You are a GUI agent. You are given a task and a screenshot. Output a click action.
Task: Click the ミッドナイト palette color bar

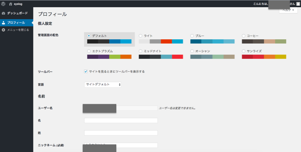[161, 57]
